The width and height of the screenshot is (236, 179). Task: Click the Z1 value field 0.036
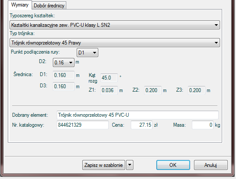pyautogui.click(x=109, y=90)
